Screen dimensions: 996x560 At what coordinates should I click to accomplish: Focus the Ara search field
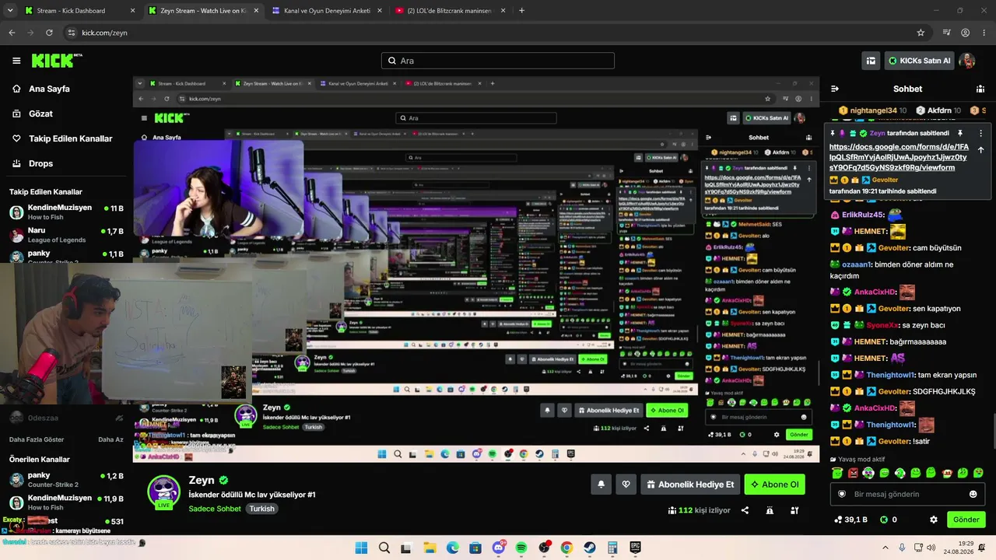[x=498, y=61]
